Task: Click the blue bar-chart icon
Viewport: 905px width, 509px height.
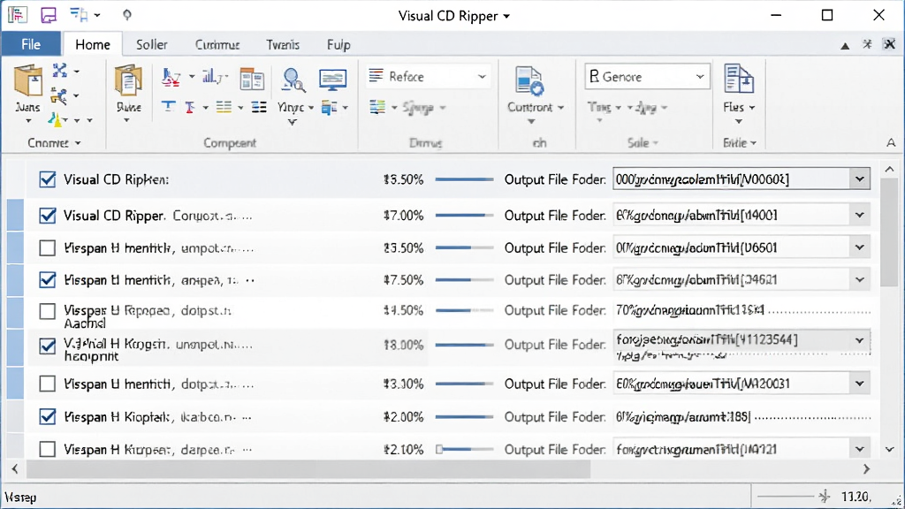Action: [210, 76]
